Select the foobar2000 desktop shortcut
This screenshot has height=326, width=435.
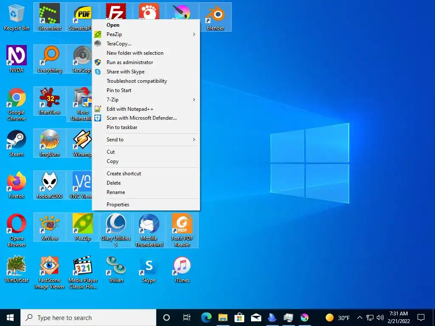pyautogui.click(x=50, y=185)
